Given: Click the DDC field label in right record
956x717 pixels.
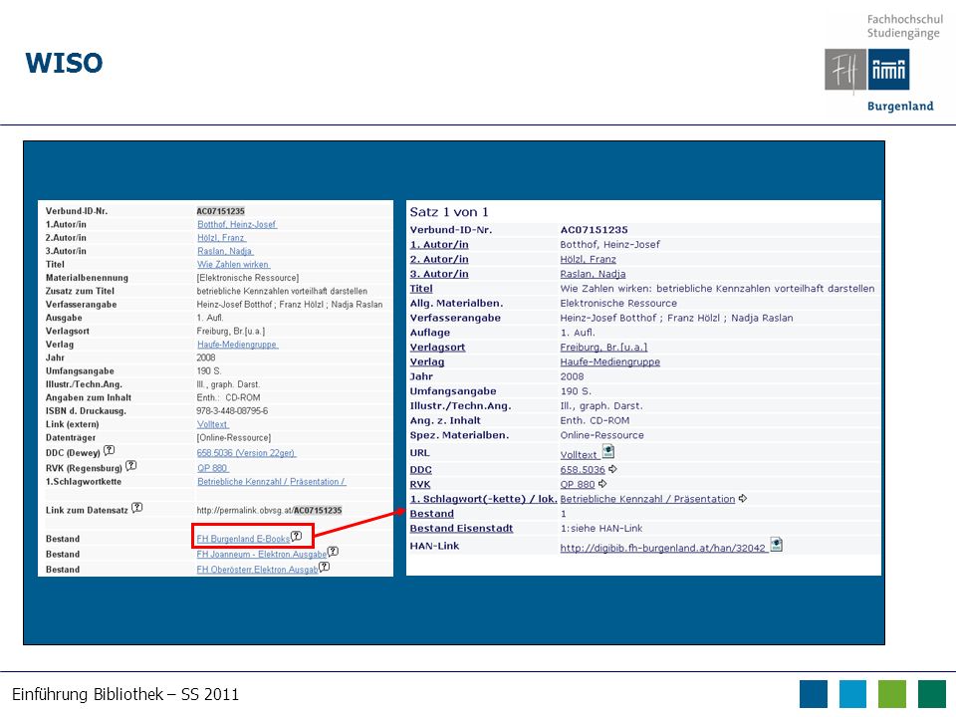Looking at the screenshot, I should click(420, 469).
